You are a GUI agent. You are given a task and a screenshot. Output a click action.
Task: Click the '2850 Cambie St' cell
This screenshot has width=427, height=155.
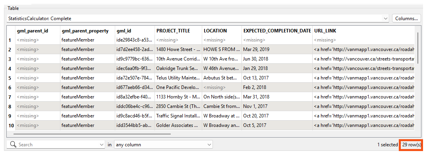[178, 106]
